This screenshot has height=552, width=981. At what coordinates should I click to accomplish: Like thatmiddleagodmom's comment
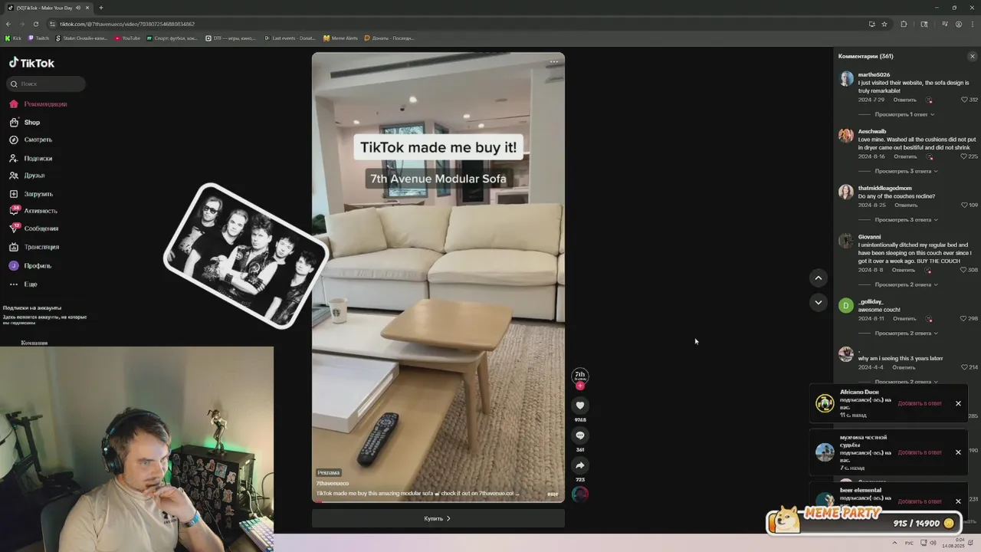coord(965,205)
